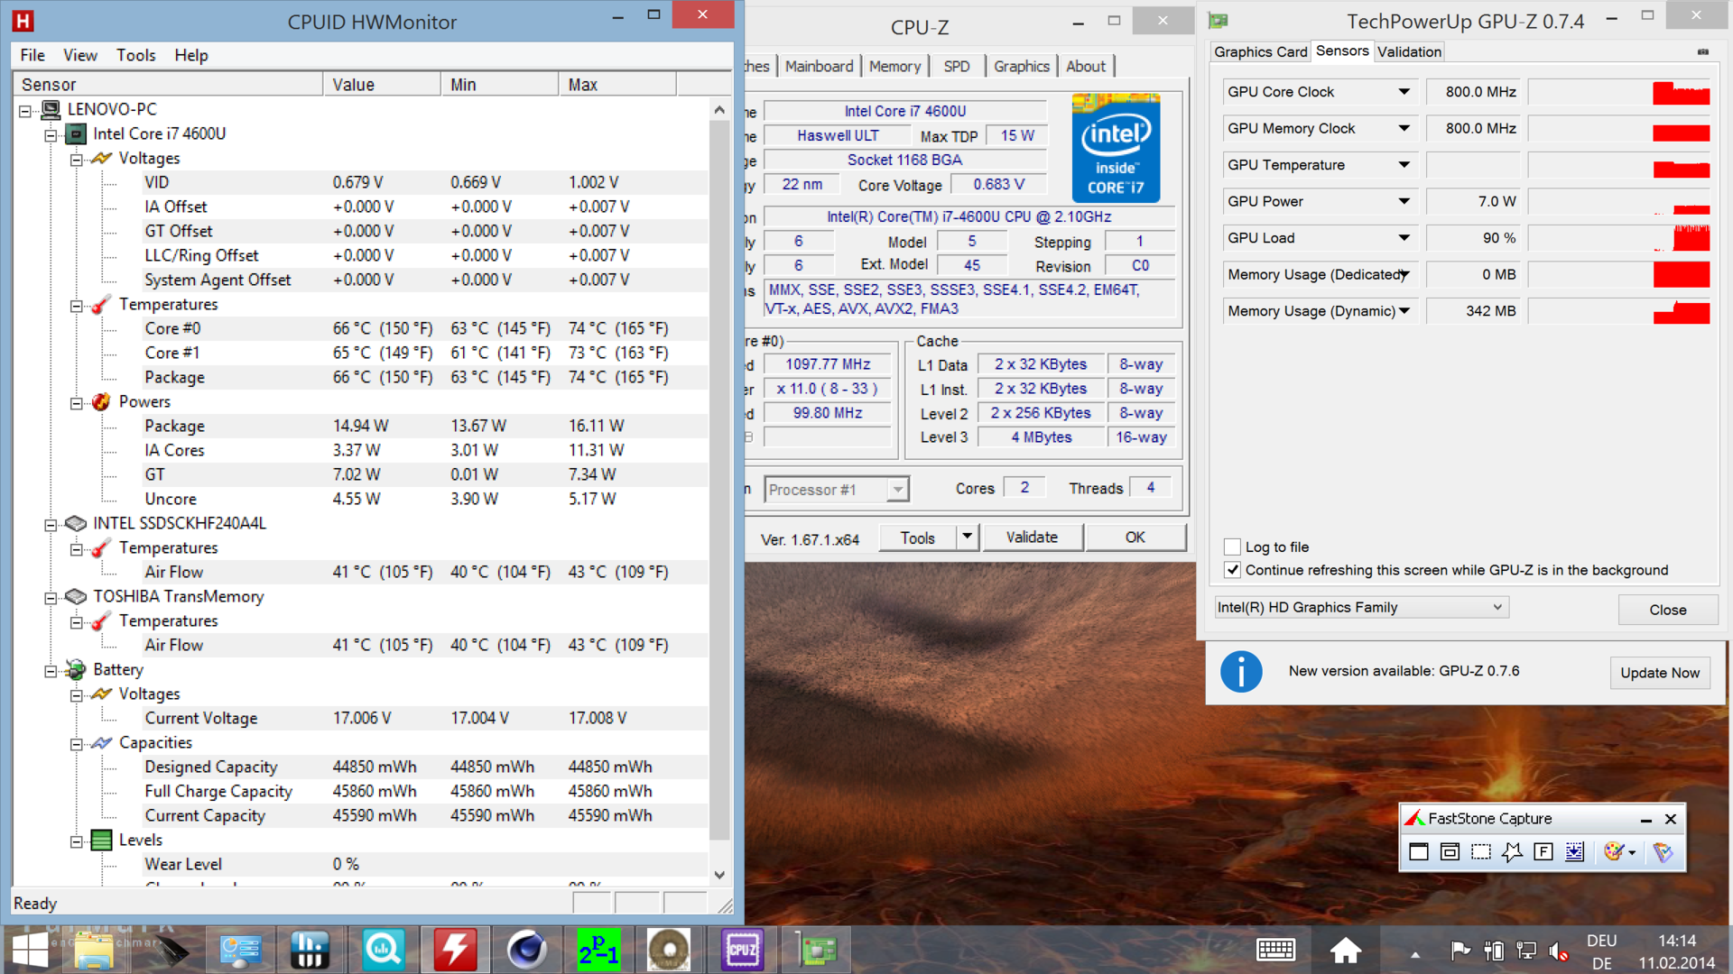The height and width of the screenshot is (974, 1733).
Task: Collapse Battery tree node
Action: [x=51, y=671]
